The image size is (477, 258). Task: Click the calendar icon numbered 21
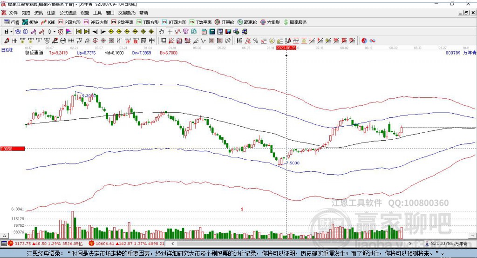[x=204, y=32]
